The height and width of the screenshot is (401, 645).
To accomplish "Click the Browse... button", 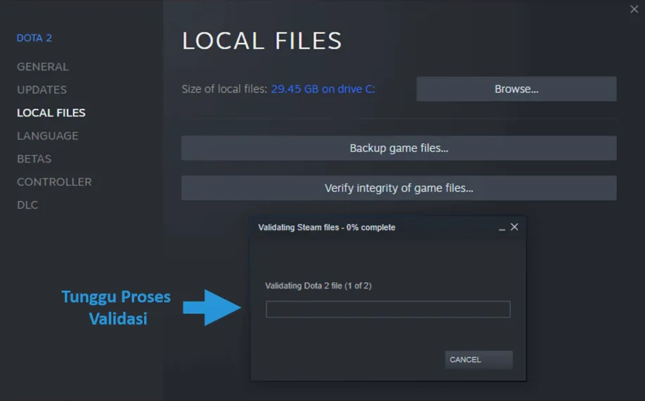I will [x=516, y=88].
